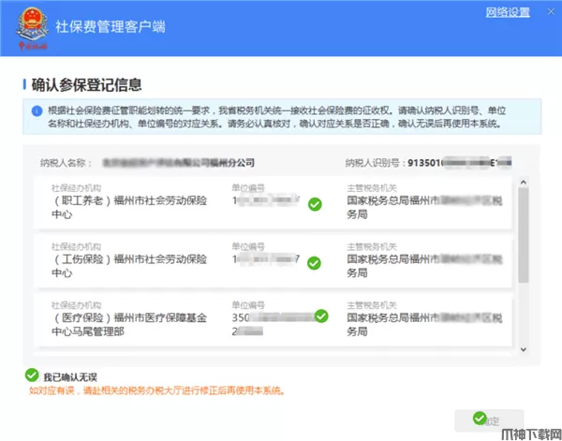Viewport: 562px width, 441px height.
Task: Click the orange correction notice text
Action: (x=155, y=390)
